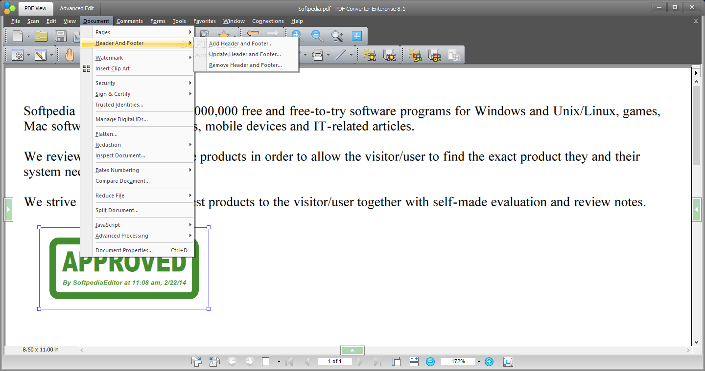Select the dynamic zoom magnifier tool

[337, 36]
